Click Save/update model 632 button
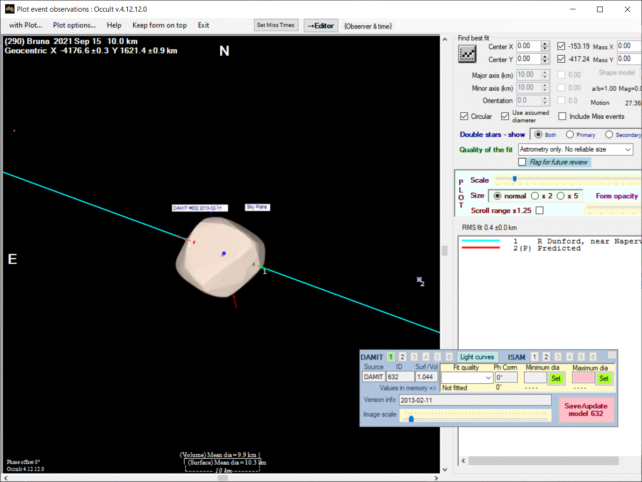The image size is (642, 482). point(586,410)
